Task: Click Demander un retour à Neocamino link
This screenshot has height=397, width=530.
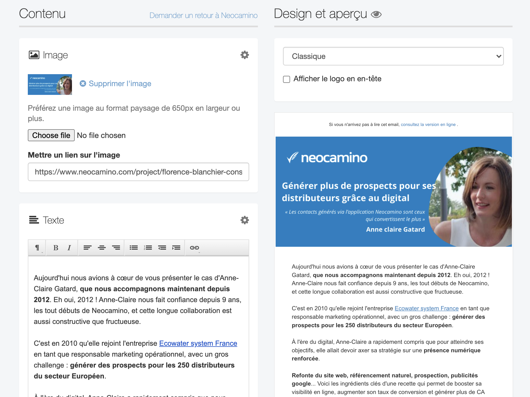Action: tap(203, 16)
